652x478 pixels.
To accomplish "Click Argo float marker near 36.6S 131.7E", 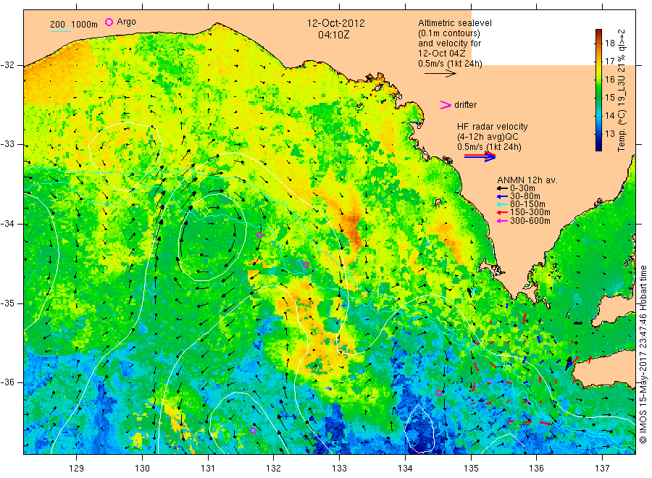I will (254, 430).
